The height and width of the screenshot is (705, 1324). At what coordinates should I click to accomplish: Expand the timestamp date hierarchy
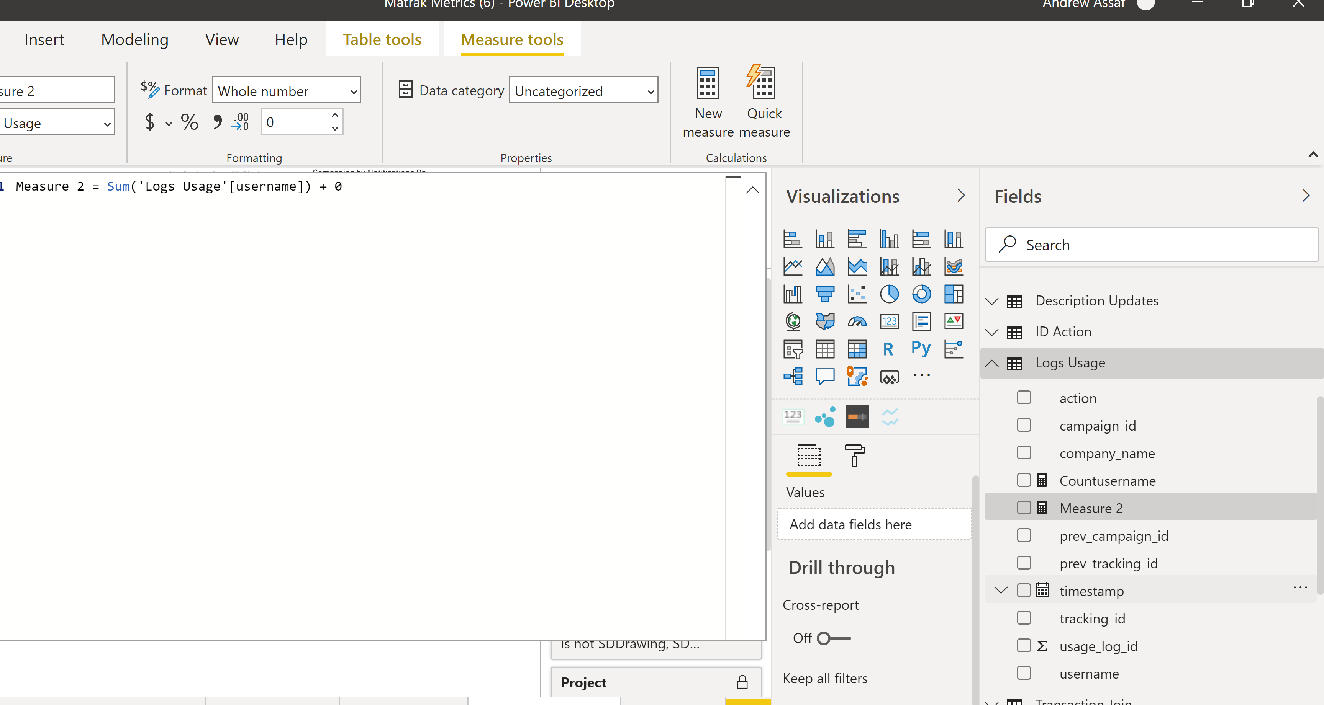coord(1001,591)
